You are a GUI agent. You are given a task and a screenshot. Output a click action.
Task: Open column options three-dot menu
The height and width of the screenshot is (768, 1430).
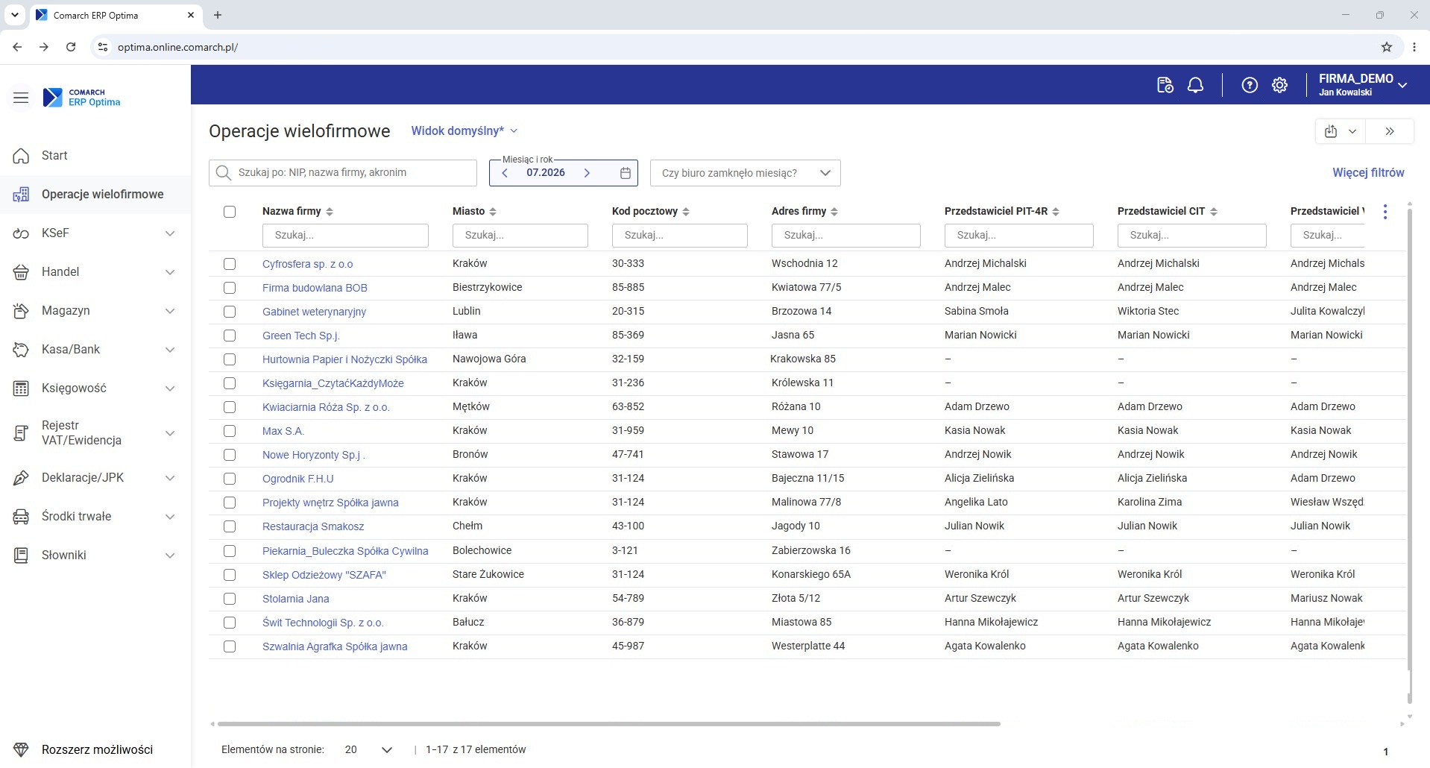click(x=1385, y=212)
